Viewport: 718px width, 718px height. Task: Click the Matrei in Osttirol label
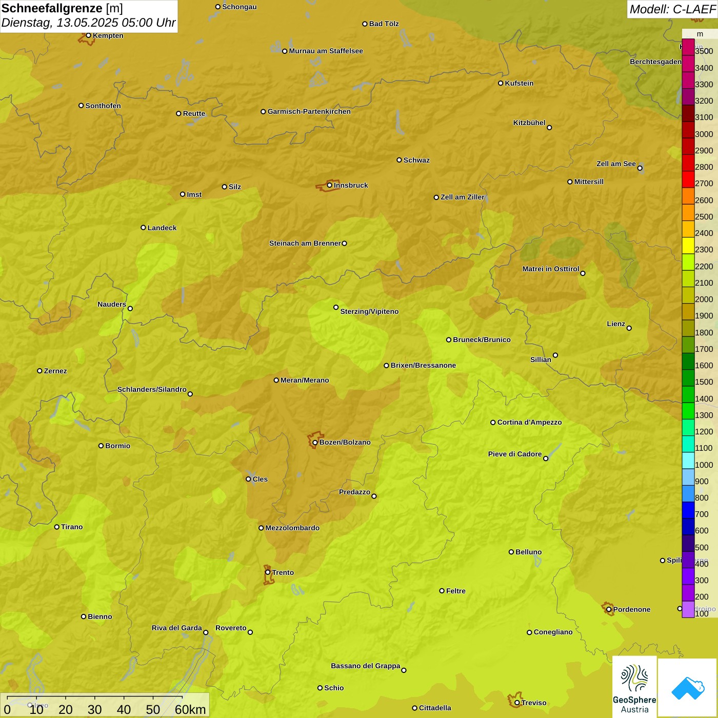[551, 269]
